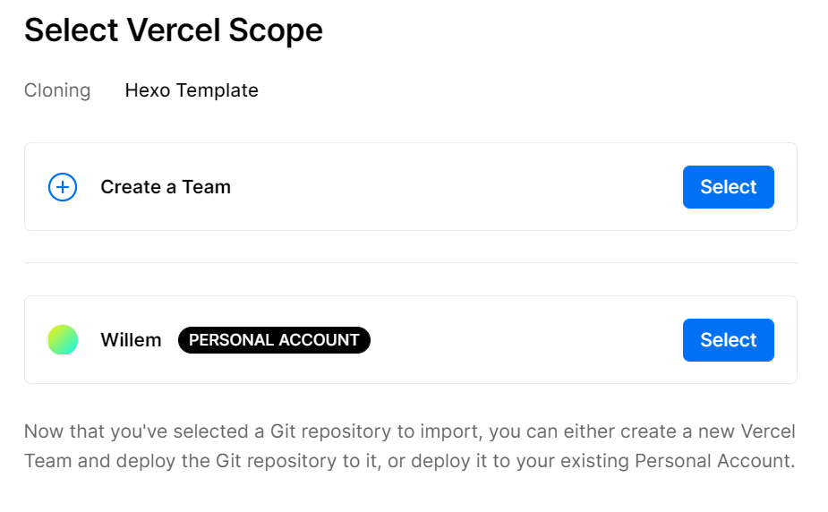Click the word "Scope" in the heading
The width and height of the screenshot is (828, 512).
(x=276, y=30)
